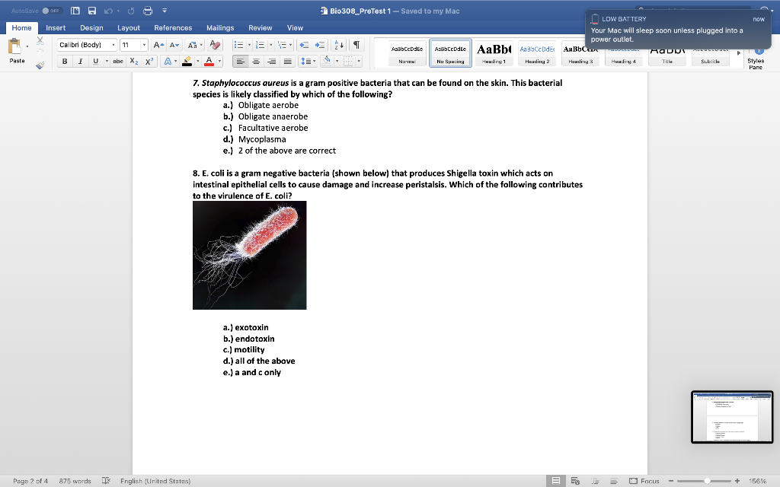Toggle Underline formatting
This screenshot has height=487, width=780.
(x=95, y=61)
